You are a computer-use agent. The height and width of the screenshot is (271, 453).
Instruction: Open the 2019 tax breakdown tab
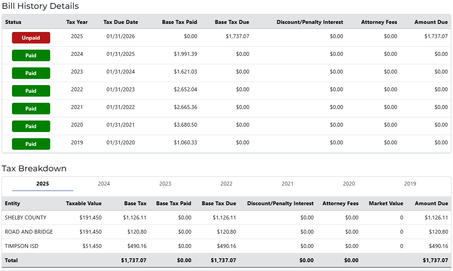tap(410, 184)
